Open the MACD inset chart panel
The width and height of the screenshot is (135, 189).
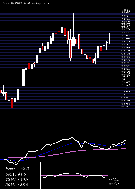click(74, 175)
